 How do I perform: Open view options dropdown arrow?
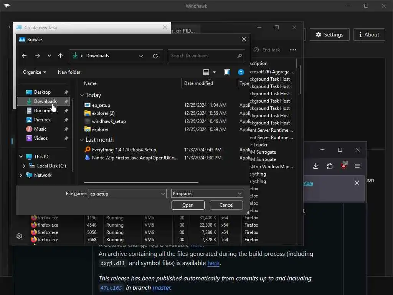coord(214,72)
